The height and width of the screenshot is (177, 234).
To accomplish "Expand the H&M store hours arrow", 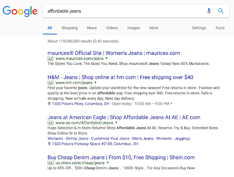I will [x=171, y=104].
